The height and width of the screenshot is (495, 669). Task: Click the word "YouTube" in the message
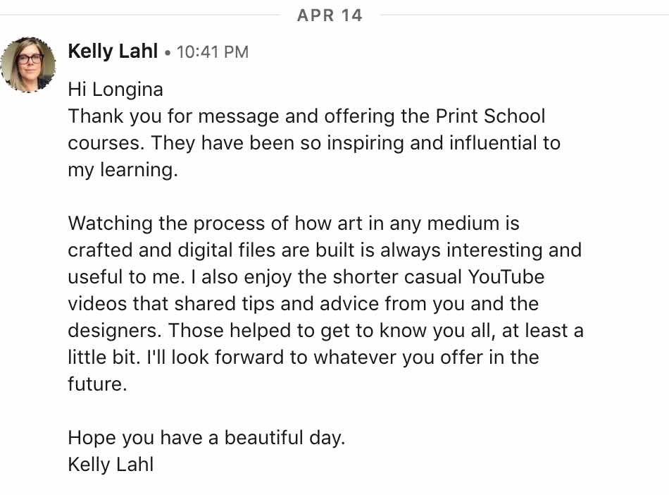pos(506,277)
